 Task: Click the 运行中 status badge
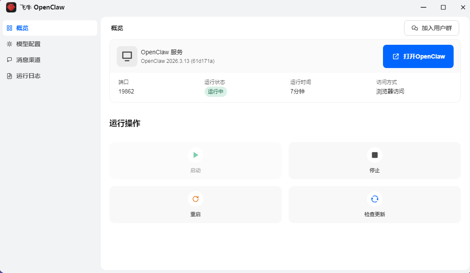click(x=216, y=92)
